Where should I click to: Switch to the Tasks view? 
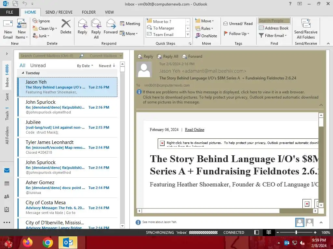point(7,209)
